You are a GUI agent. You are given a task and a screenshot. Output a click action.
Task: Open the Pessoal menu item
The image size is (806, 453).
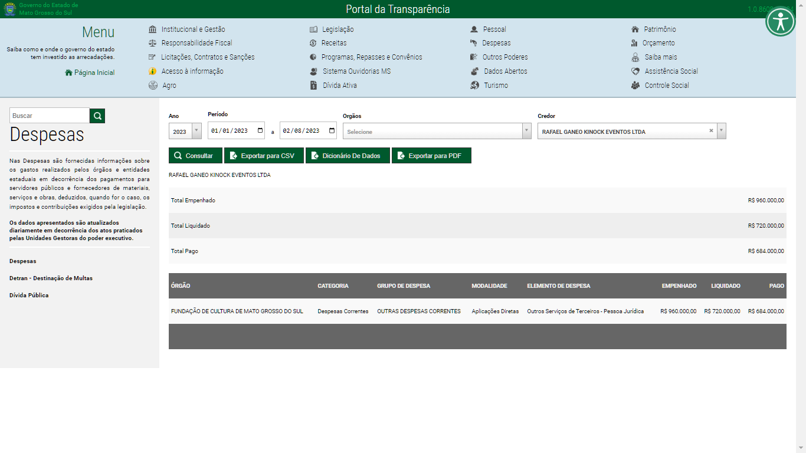(x=494, y=29)
